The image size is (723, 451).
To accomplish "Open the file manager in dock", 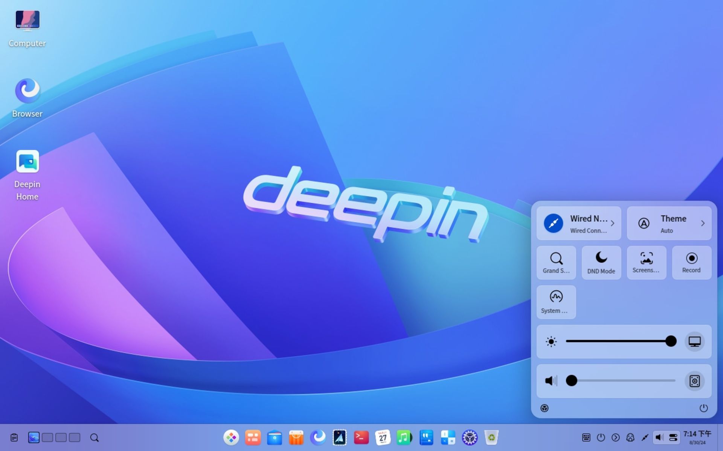I will [275, 437].
